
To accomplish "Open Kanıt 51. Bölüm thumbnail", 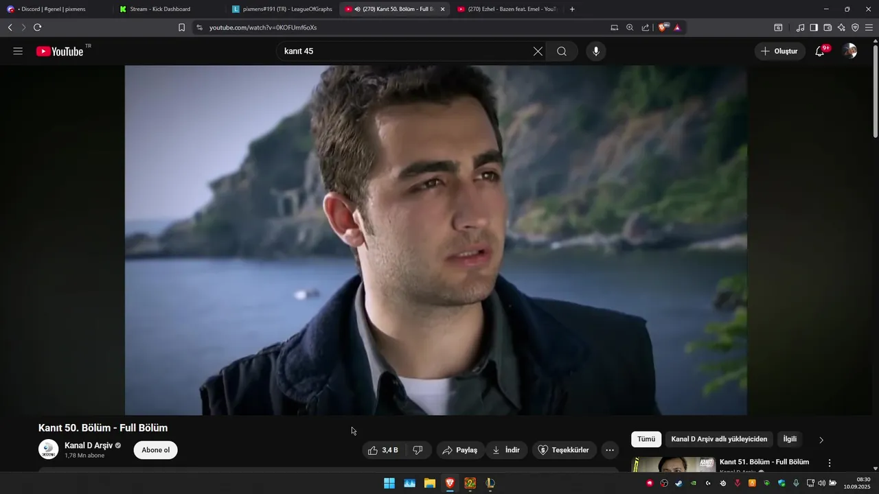I will [x=674, y=464].
